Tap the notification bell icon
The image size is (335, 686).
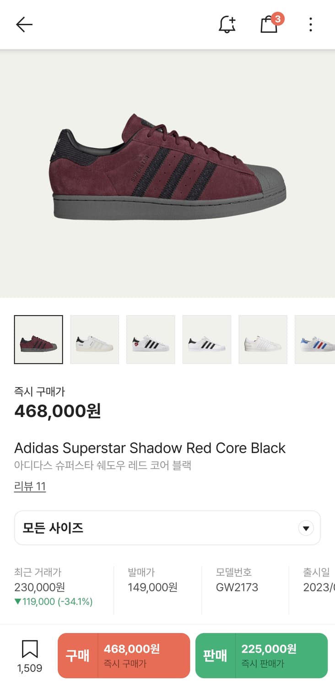[227, 24]
